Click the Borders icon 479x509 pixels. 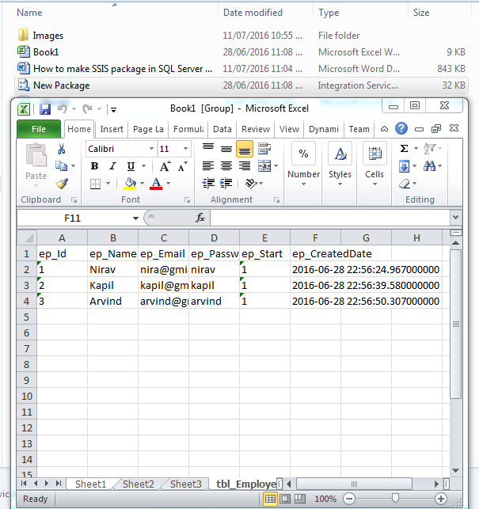point(96,184)
